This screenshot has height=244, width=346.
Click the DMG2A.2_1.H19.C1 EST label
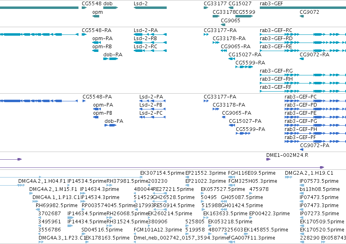pyautogui.click(x=309, y=173)
